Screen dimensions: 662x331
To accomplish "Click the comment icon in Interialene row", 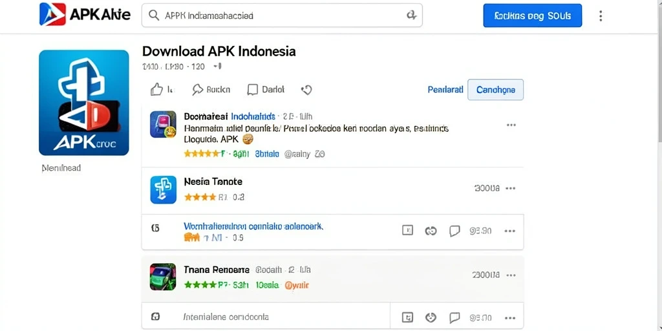I will pyautogui.click(x=454, y=317).
